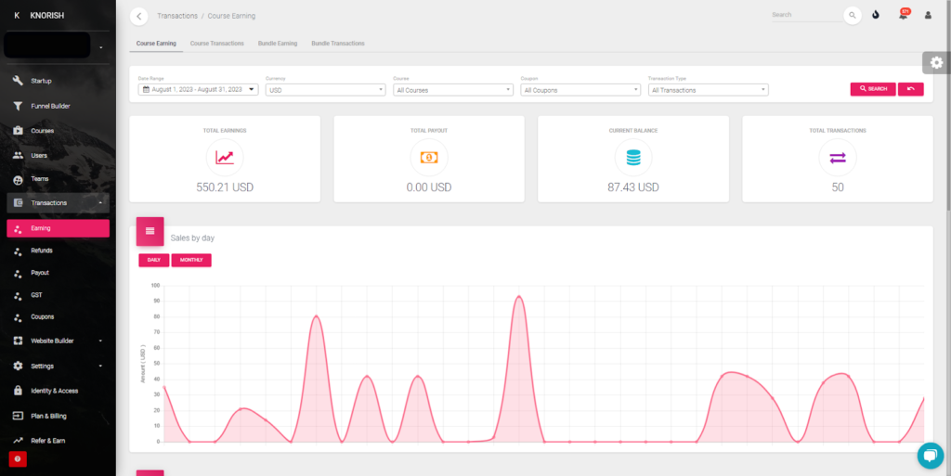
Task: Open the settings gear on the right edge
Action: coord(936,62)
